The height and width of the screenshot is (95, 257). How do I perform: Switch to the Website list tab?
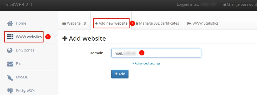coord(74,23)
